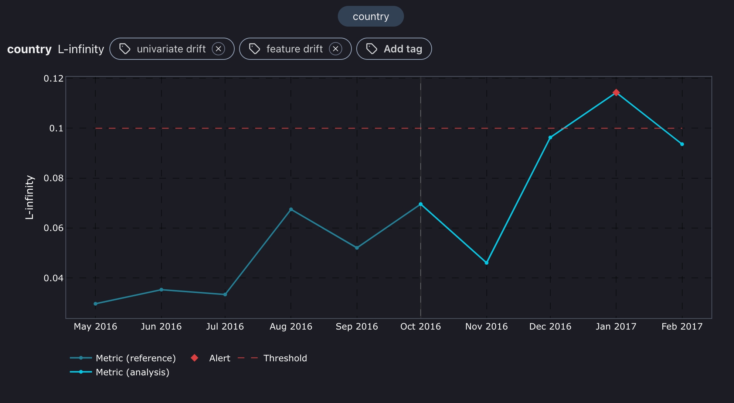Click the red legend diamond icon
Image resolution: width=734 pixels, height=403 pixels.
point(194,358)
